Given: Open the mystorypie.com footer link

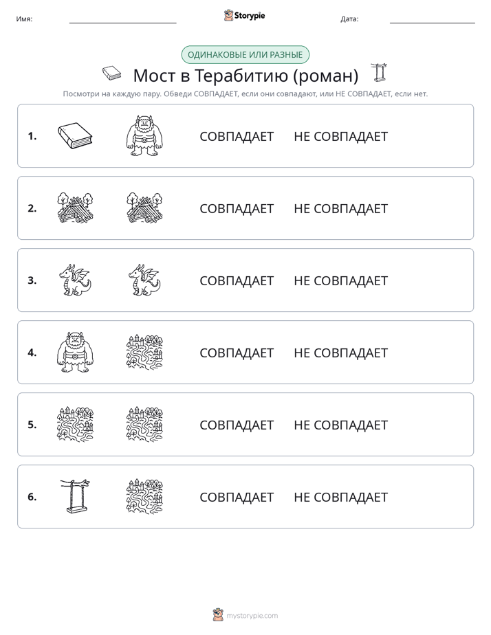Looking at the screenshot, I should [252, 616].
